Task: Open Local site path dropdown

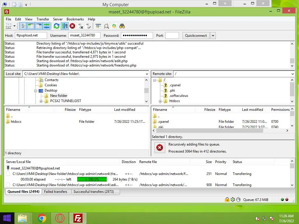Action: (147, 74)
